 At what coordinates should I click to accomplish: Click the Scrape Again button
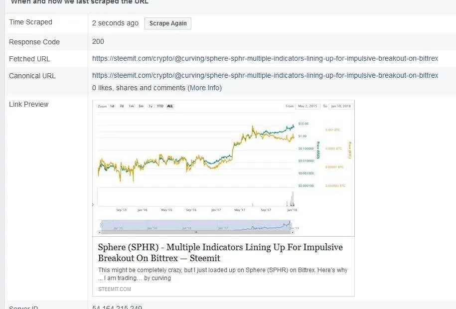click(168, 23)
